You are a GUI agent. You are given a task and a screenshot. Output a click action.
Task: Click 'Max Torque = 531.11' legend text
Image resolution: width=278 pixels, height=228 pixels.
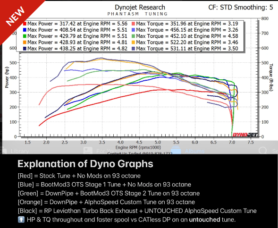pos(161,49)
